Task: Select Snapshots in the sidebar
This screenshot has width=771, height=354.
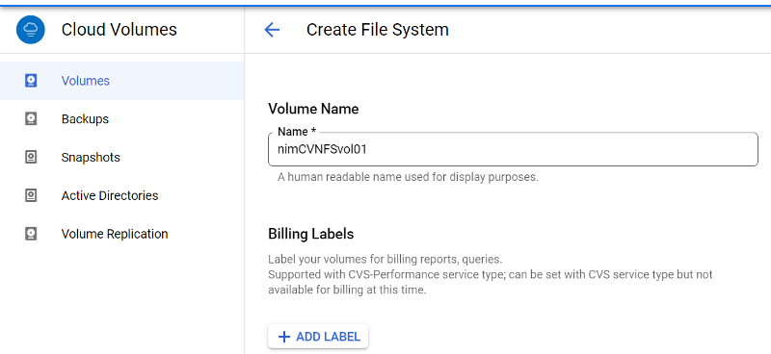Action: pyautogui.click(x=122, y=157)
